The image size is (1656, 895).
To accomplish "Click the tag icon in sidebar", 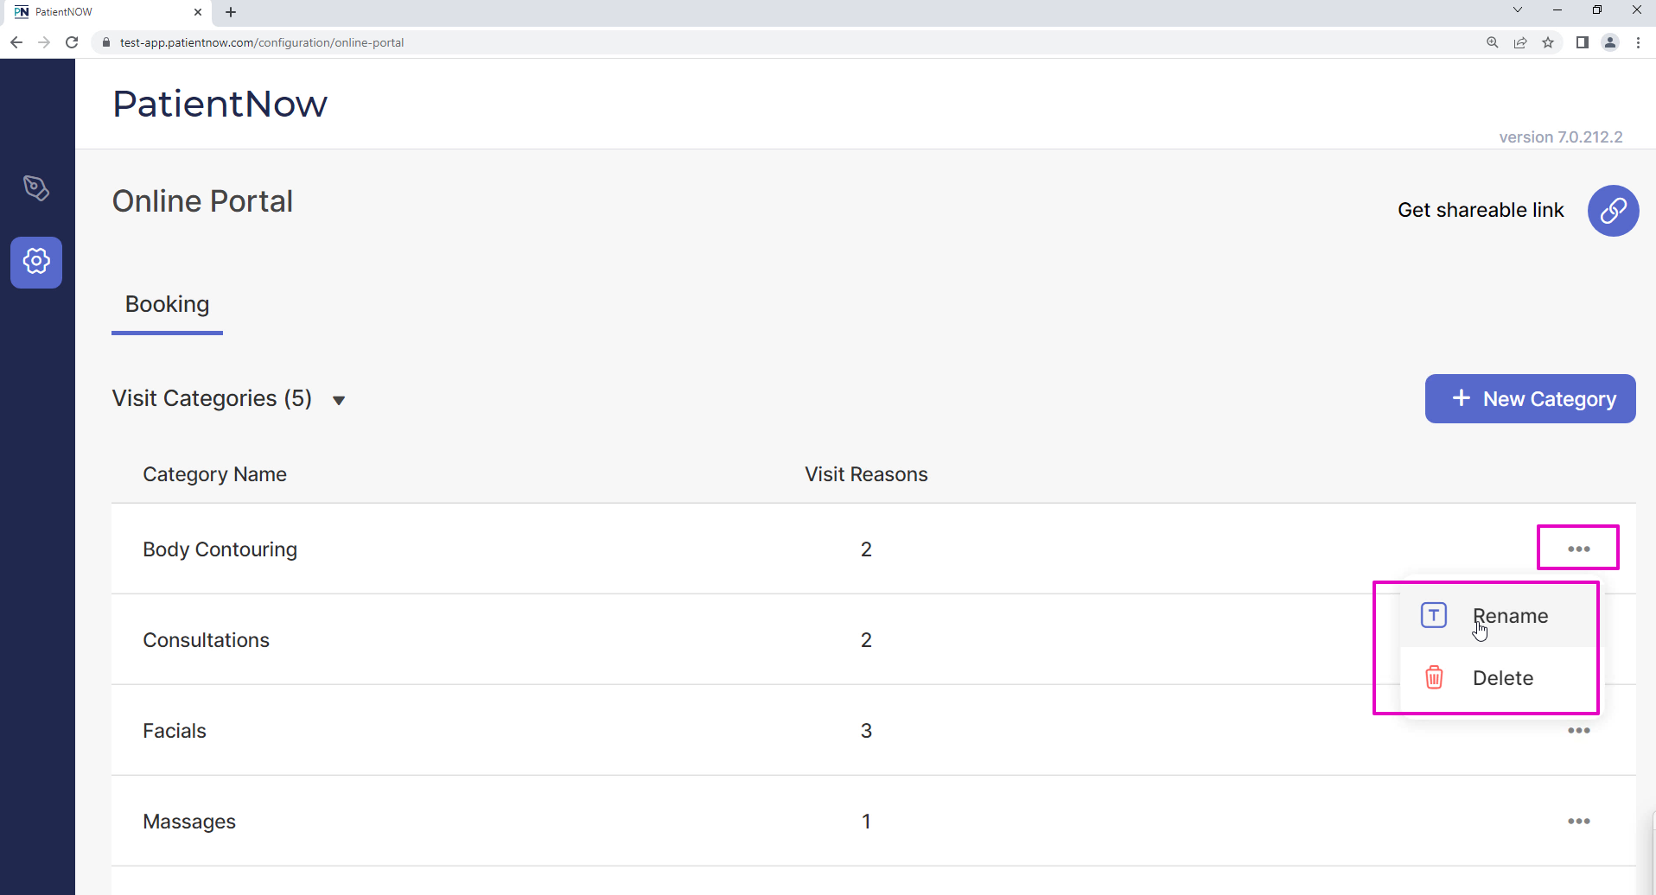I will 36,187.
